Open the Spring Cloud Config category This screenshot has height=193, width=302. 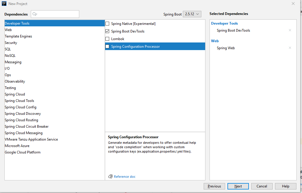[x=55, y=107]
